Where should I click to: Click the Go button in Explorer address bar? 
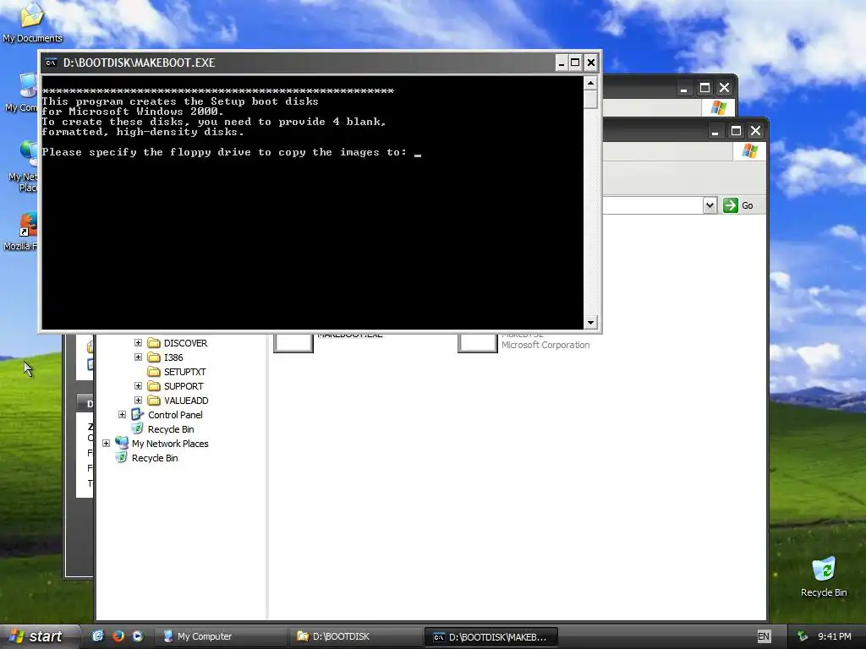pyautogui.click(x=738, y=205)
